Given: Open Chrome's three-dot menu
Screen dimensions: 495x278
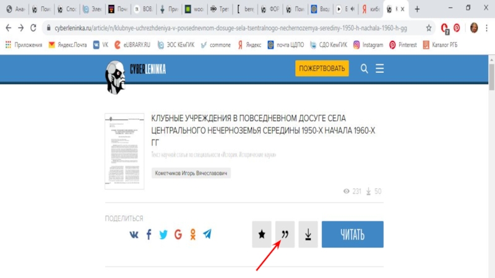Looking at the screenshot, I should coord(487,28).
